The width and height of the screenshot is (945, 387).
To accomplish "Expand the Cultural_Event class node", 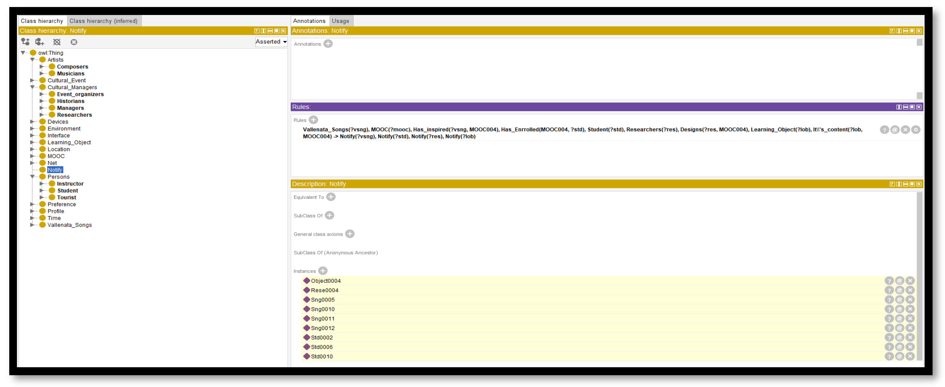I will pos(32,80).
